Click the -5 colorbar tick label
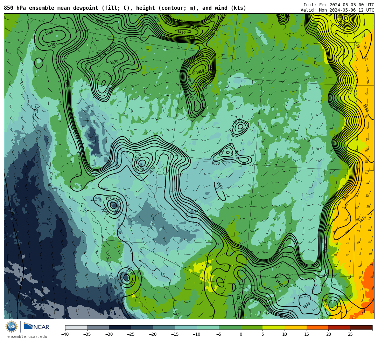 [219, 334]
